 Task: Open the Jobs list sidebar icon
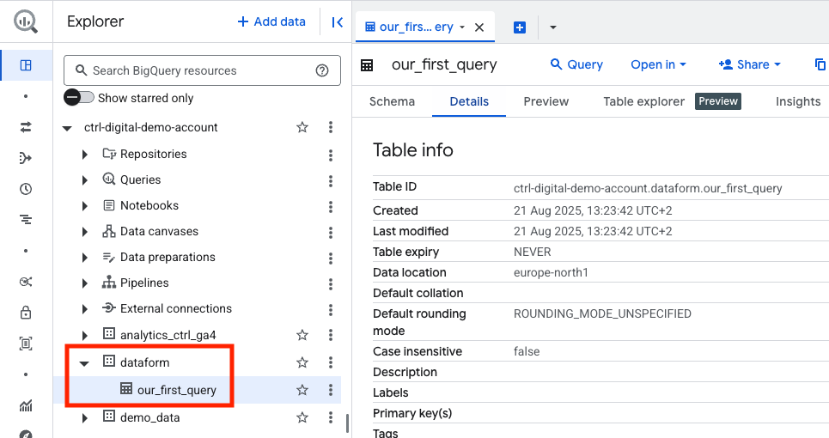click(26, 220)
